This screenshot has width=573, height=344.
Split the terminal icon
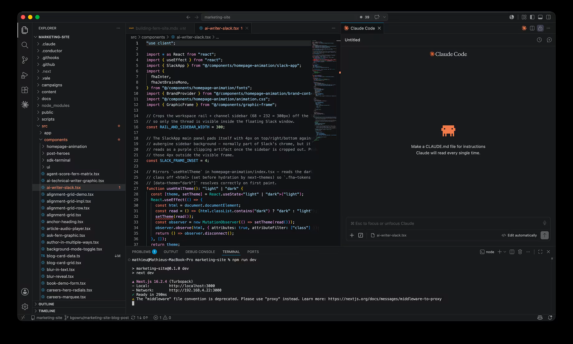coord(512,252)
